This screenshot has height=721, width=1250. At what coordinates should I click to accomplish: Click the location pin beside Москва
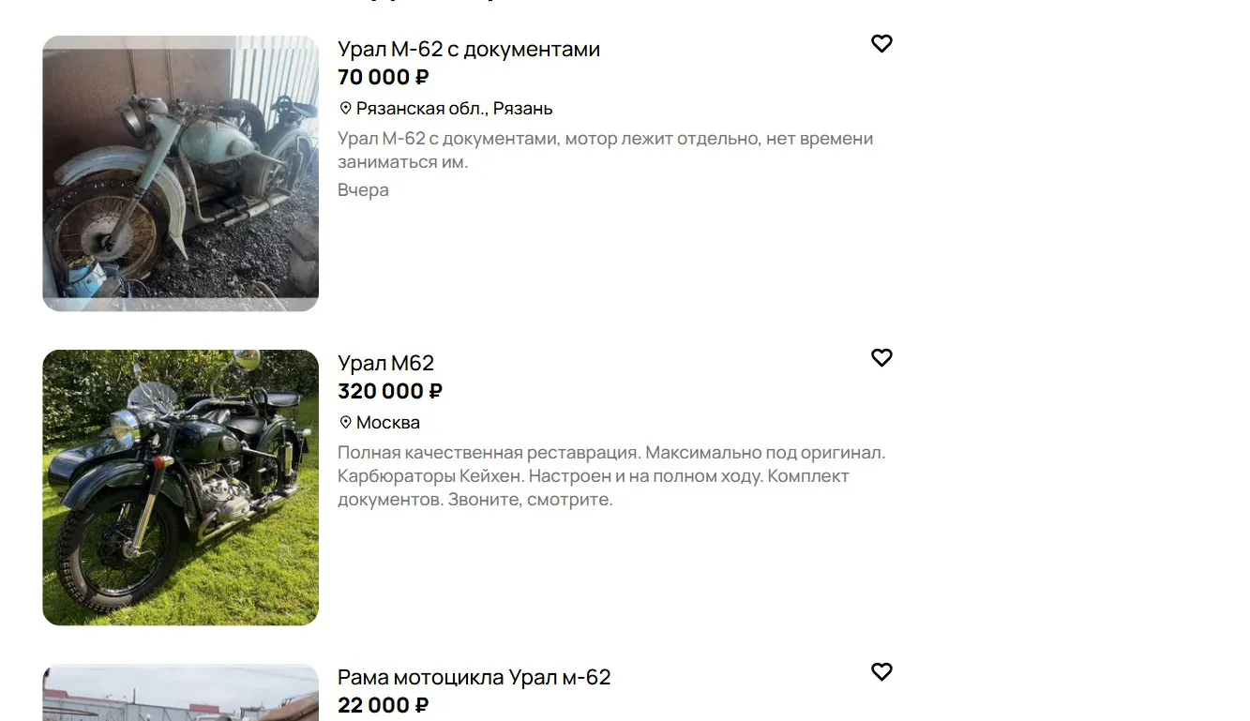pos(345,423)
